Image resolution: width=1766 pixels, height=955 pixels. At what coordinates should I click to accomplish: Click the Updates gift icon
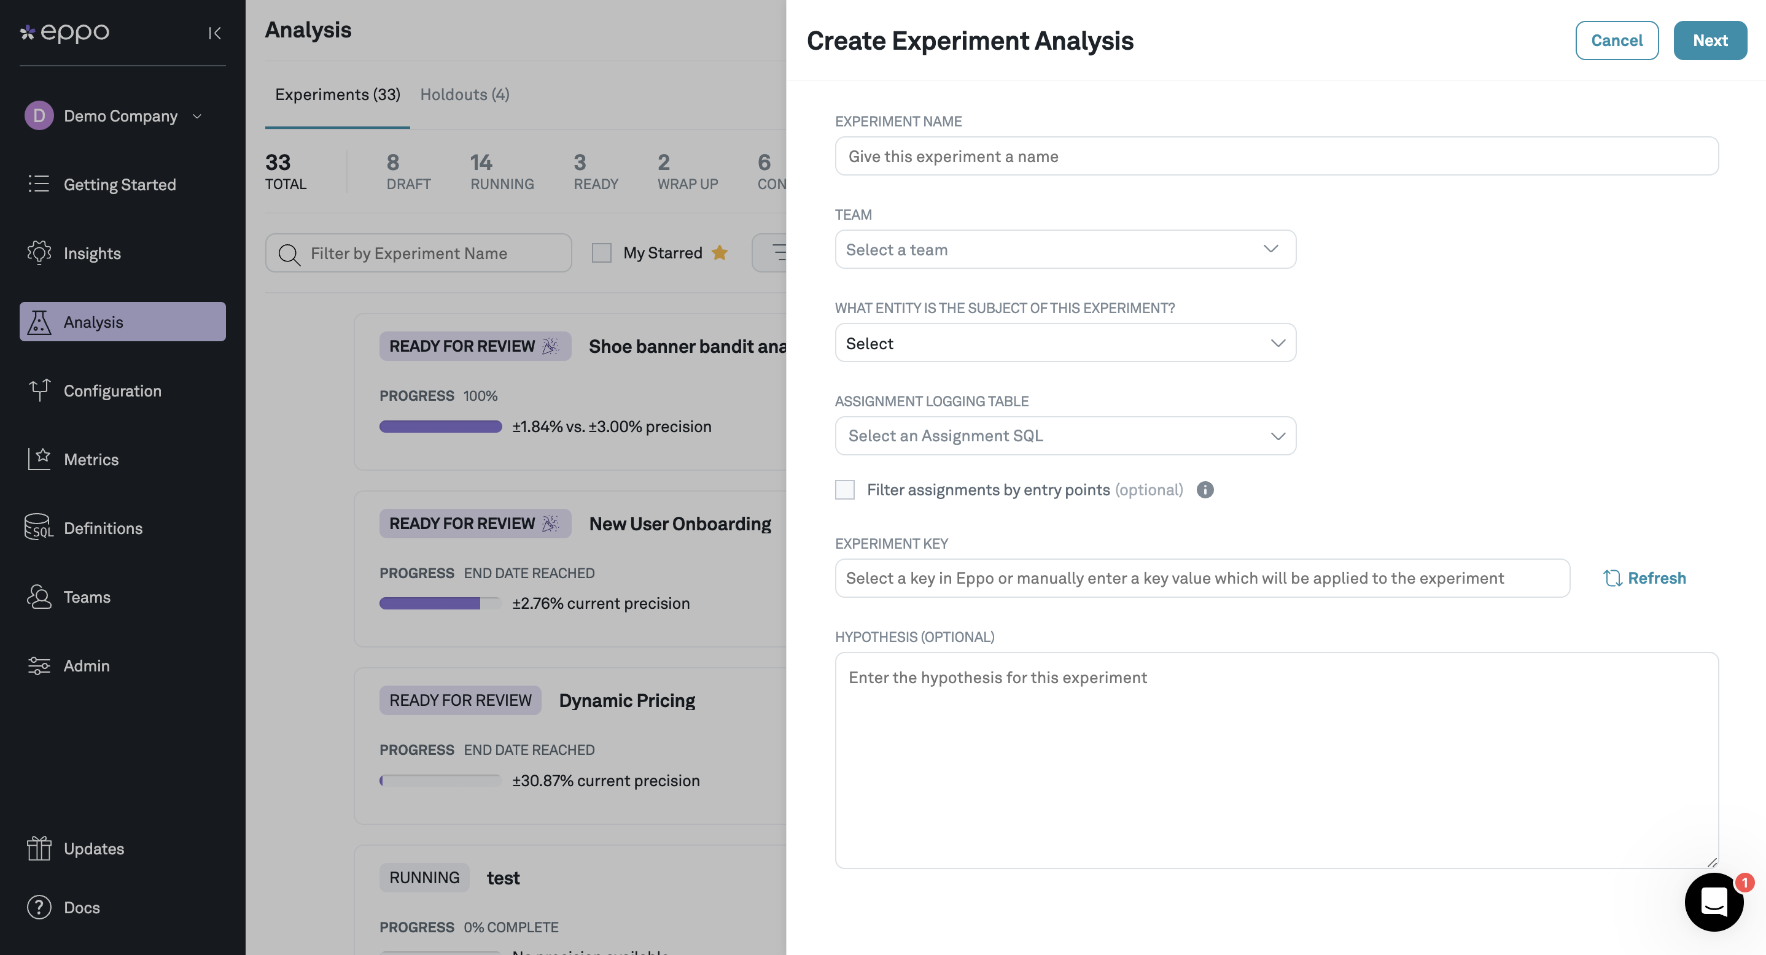tap(39, 848)
